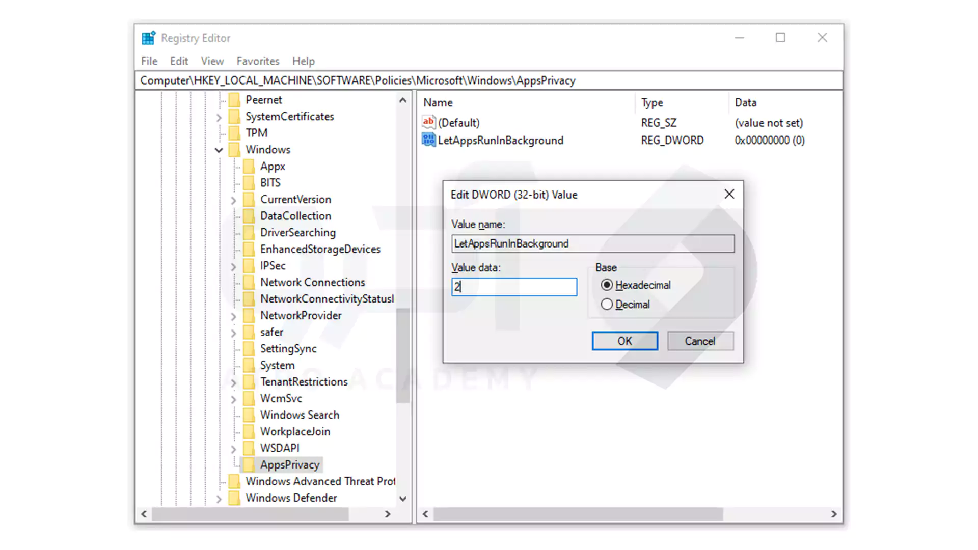The image size is (978, 550).
Task: Click the TPM folder icon
Action: [234, 133]
